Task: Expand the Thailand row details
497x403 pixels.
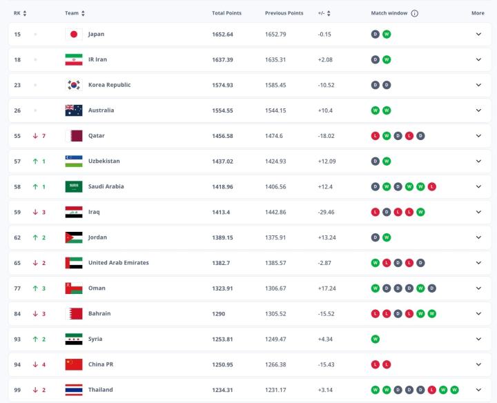Action: pos(478,390)
